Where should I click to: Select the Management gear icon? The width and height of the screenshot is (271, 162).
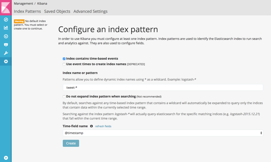pos(6,62)
